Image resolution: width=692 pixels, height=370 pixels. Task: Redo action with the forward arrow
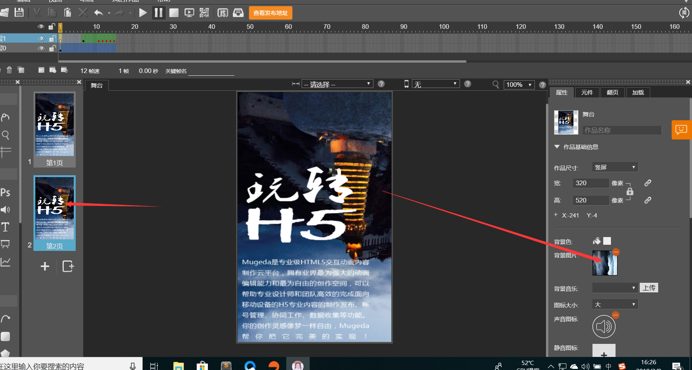click(x=120, y=13)
